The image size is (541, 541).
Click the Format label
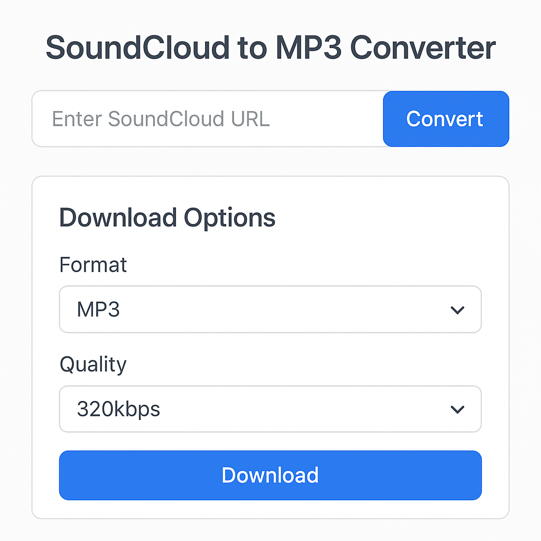(x=93, y=265)
